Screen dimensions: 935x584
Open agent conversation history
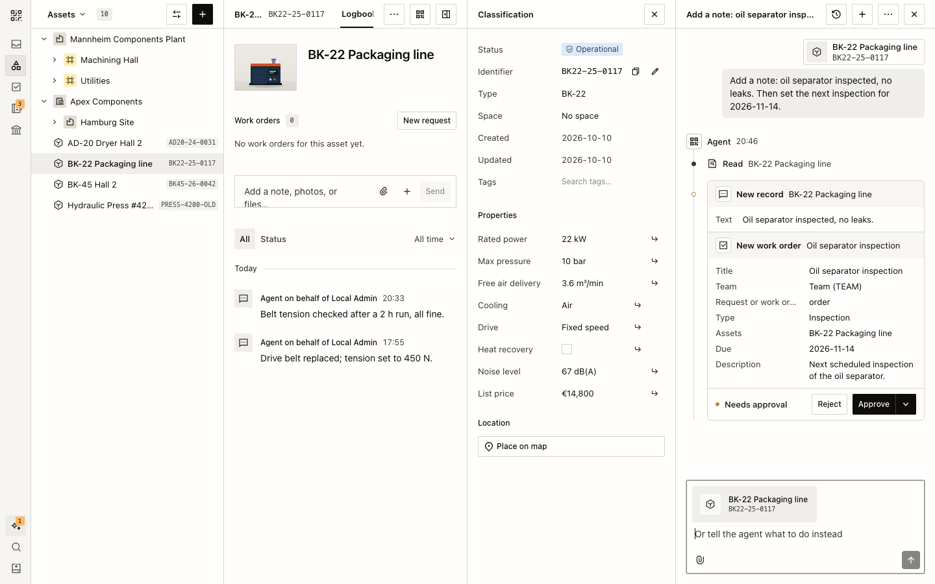tap(836, 14)
